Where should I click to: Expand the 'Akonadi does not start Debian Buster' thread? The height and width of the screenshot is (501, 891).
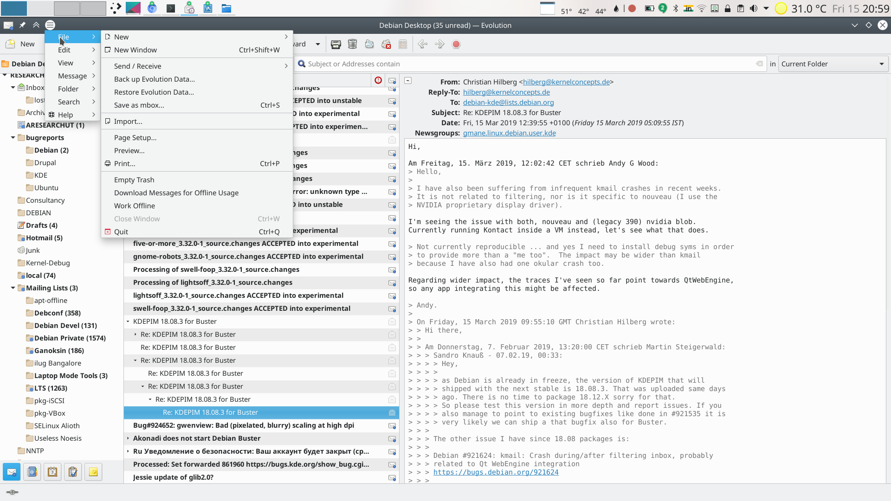pos(128,438)
